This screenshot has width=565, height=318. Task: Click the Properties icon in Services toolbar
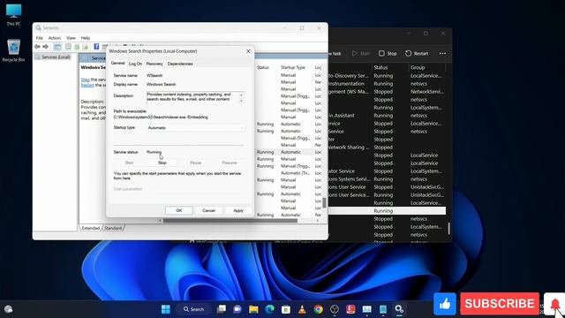(68, 47)
